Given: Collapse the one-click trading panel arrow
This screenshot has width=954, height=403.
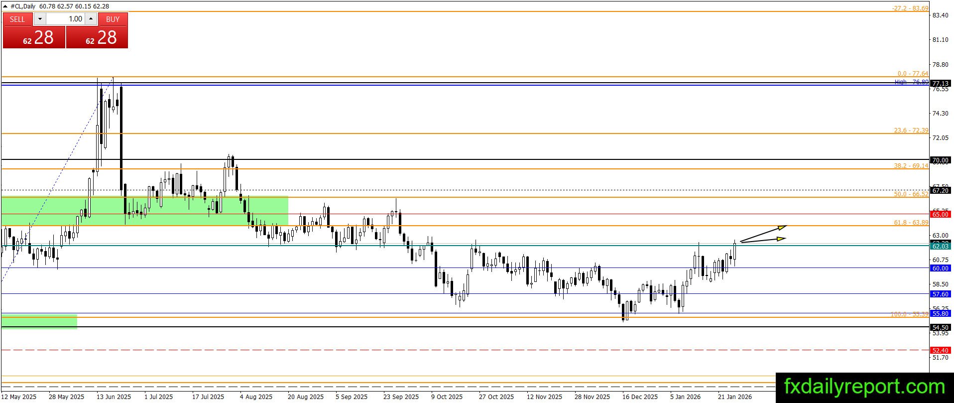Looking at the screenshot, I should [x=6, y=6].
